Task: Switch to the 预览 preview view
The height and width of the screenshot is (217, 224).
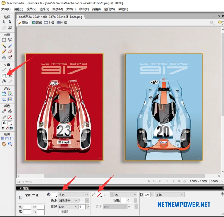Action: pos(37,23)
